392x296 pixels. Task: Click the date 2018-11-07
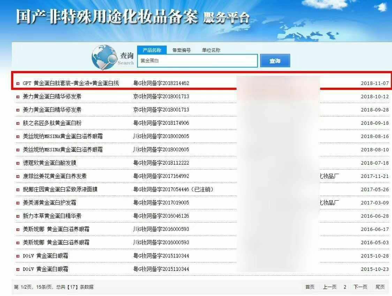coord(375,83)
